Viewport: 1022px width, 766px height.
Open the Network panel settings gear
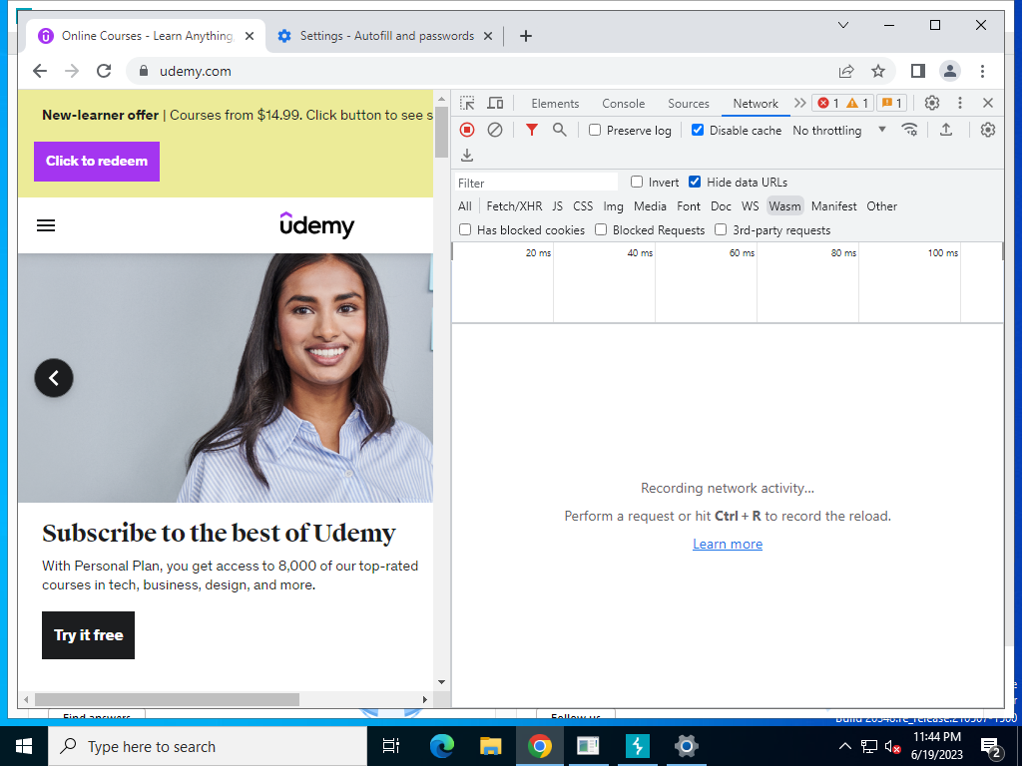pyautogui.click(x=988, y=130)
